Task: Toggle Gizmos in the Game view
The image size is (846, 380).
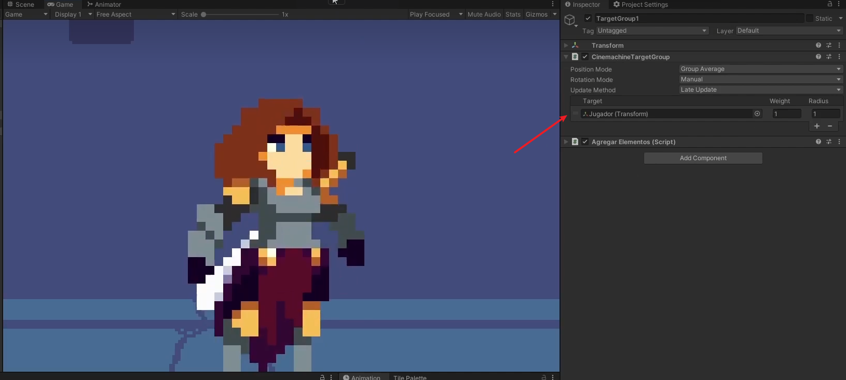Action: point(537,15)
